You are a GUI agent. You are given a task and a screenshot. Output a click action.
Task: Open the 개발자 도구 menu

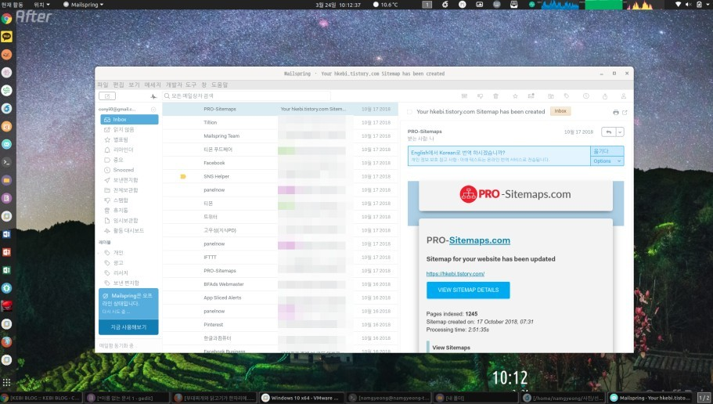[181, 85]
